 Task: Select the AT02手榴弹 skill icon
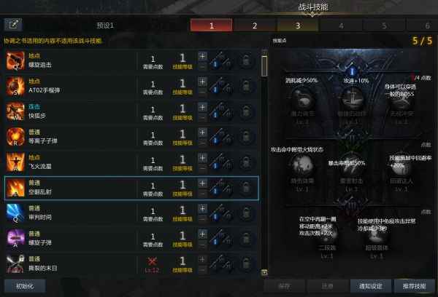pos(15,86)
